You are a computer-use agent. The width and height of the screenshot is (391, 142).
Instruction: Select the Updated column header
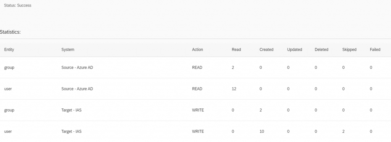[294, 50]
